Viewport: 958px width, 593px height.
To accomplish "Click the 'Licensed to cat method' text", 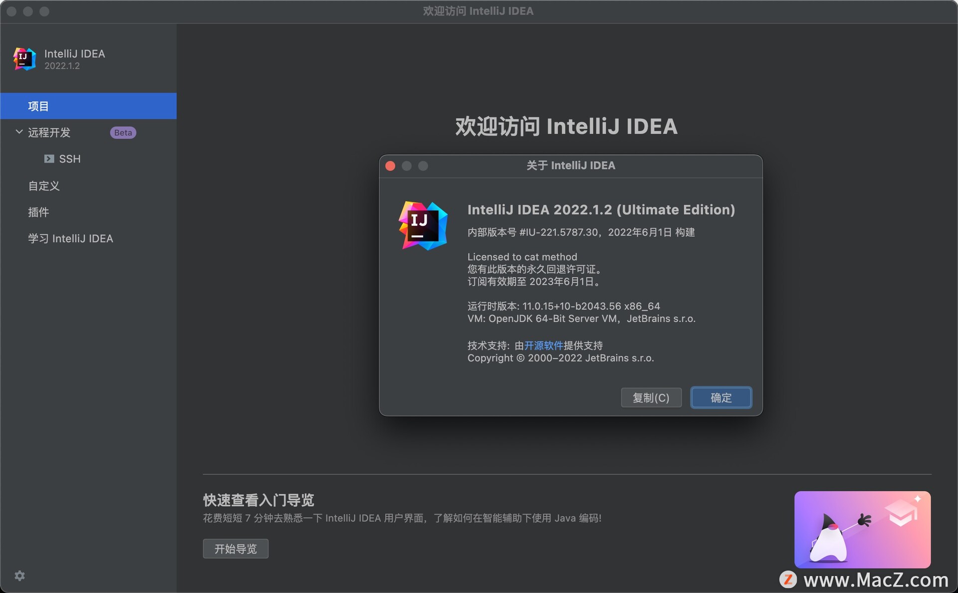I will [522, 257].
